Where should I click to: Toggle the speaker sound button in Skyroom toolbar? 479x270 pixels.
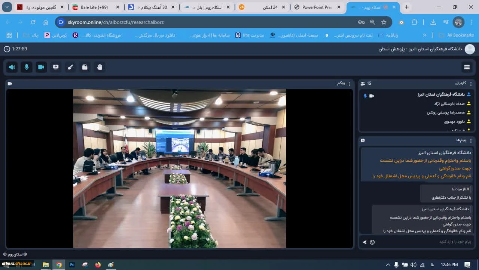[x=12, y=67]
